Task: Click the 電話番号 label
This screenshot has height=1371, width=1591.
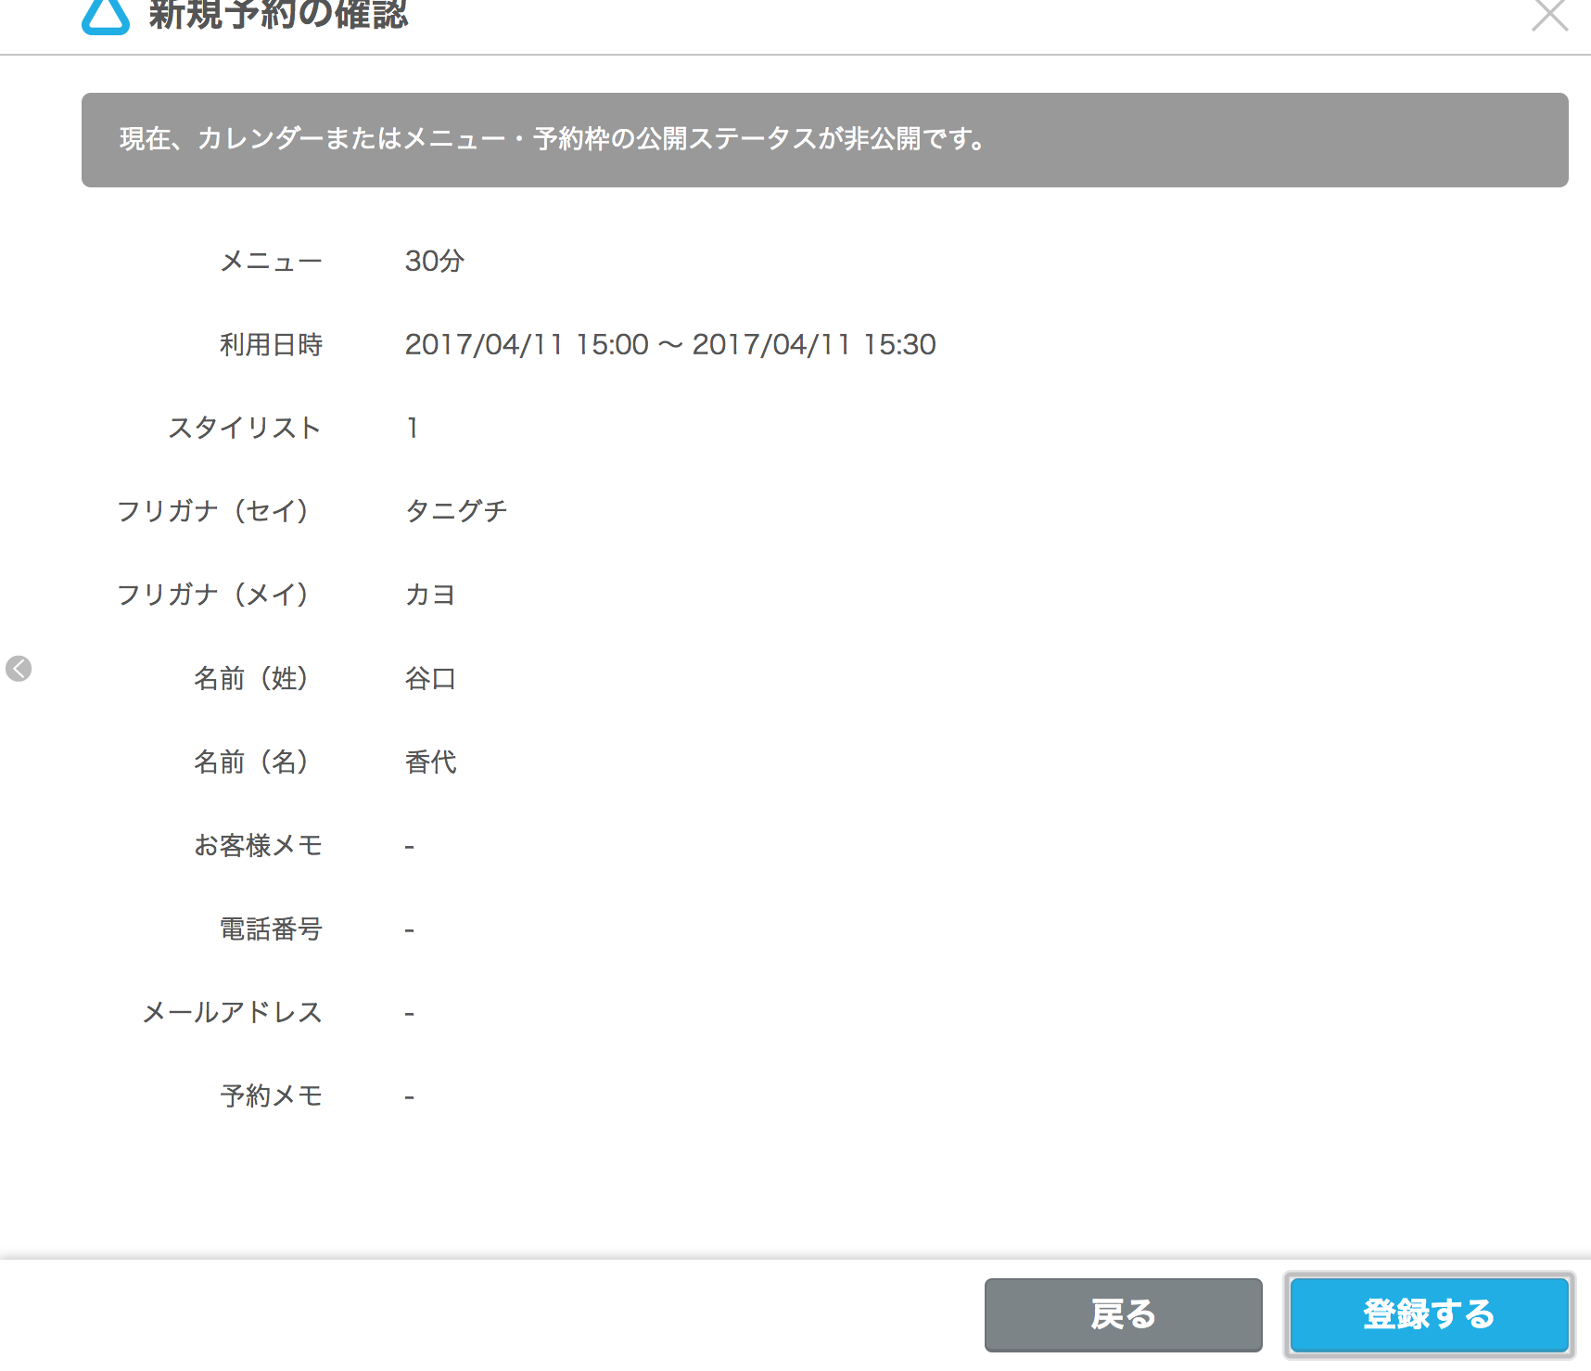Action: tap(271, 929)
